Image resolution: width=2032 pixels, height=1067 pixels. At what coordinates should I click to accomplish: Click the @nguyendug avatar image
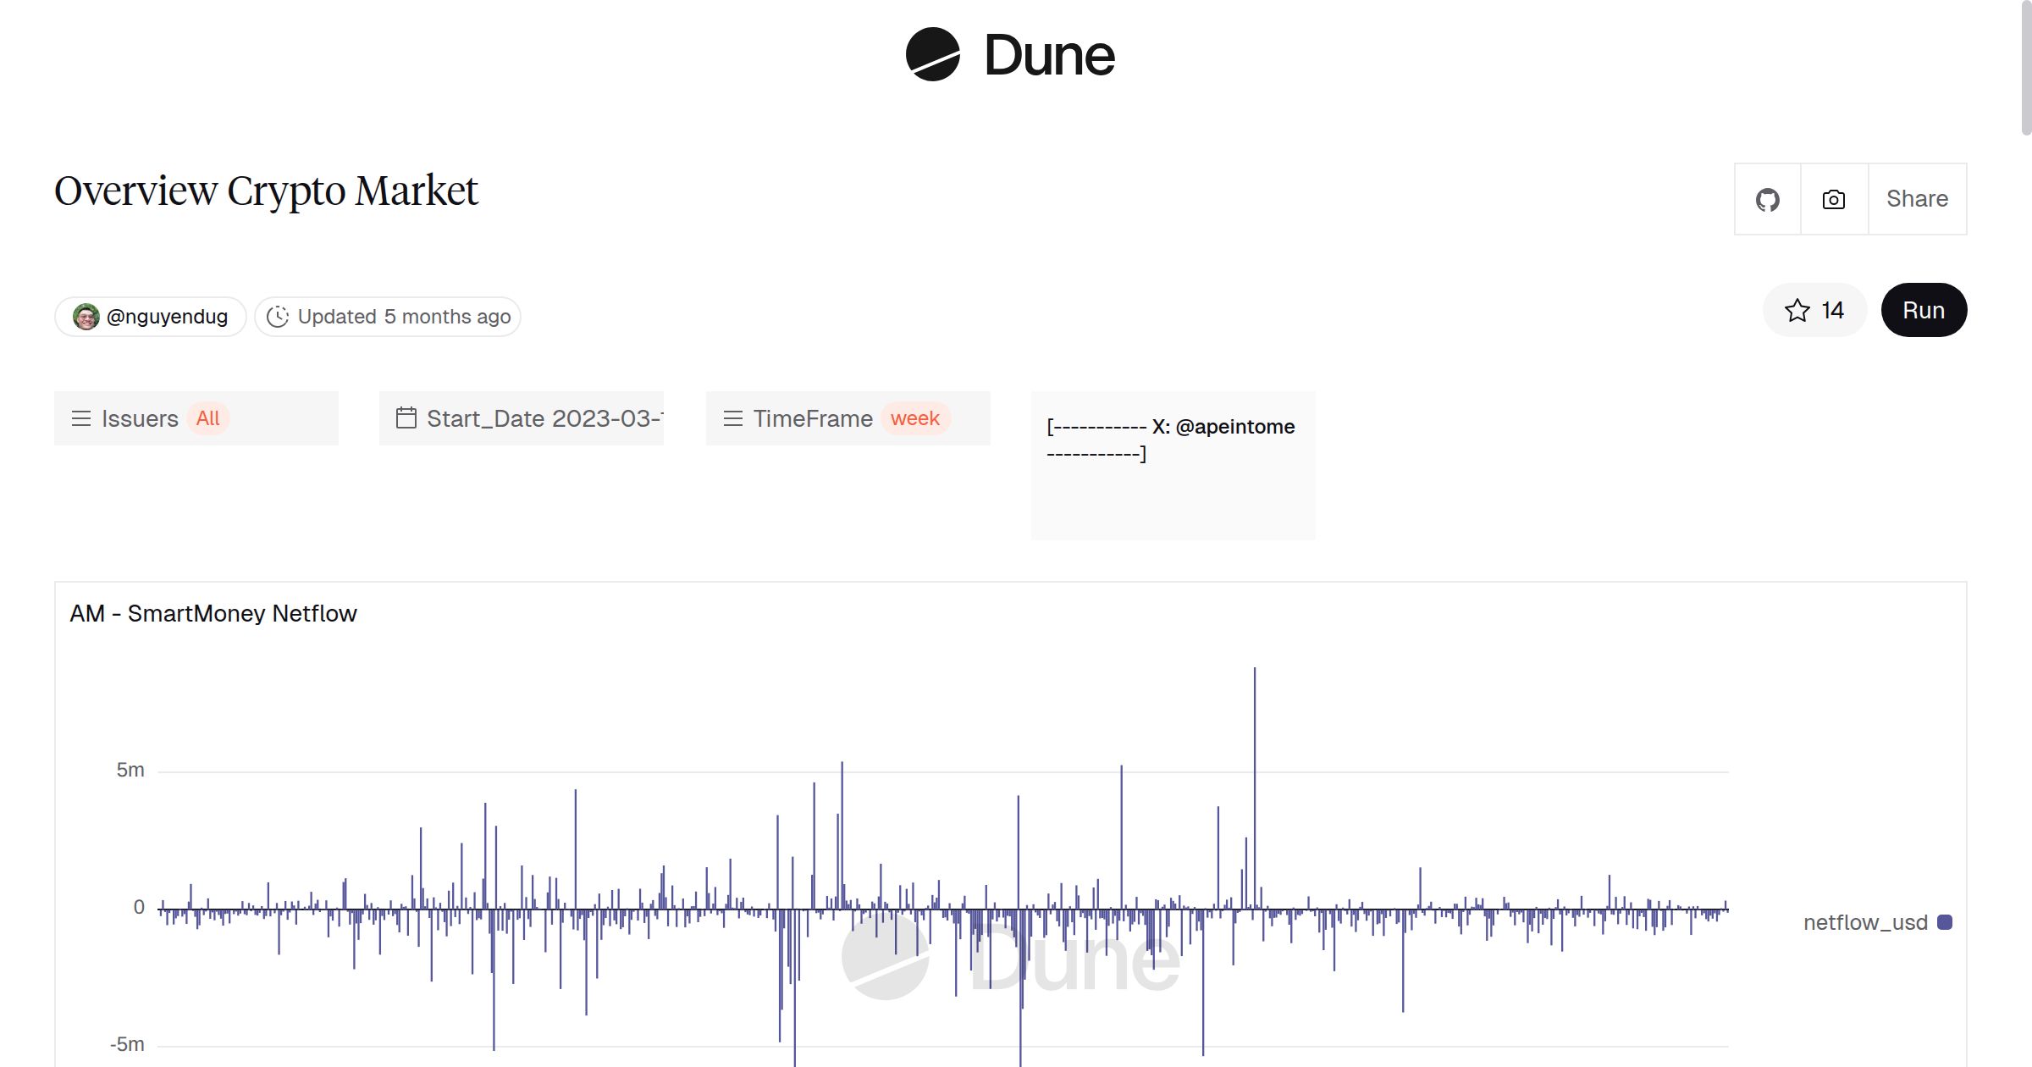click(x=86, y=317)
